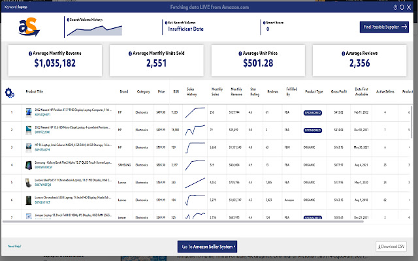Click Lenovo IdeaPad Chromebook row 5 thumbnail
Image resolution: width=418 pixels, height=261 pixels.
click(x=29, y=183)
